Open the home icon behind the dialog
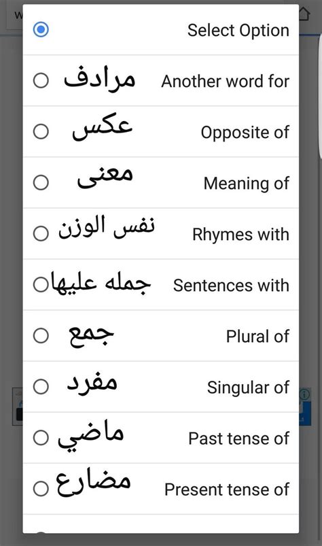 304,14
